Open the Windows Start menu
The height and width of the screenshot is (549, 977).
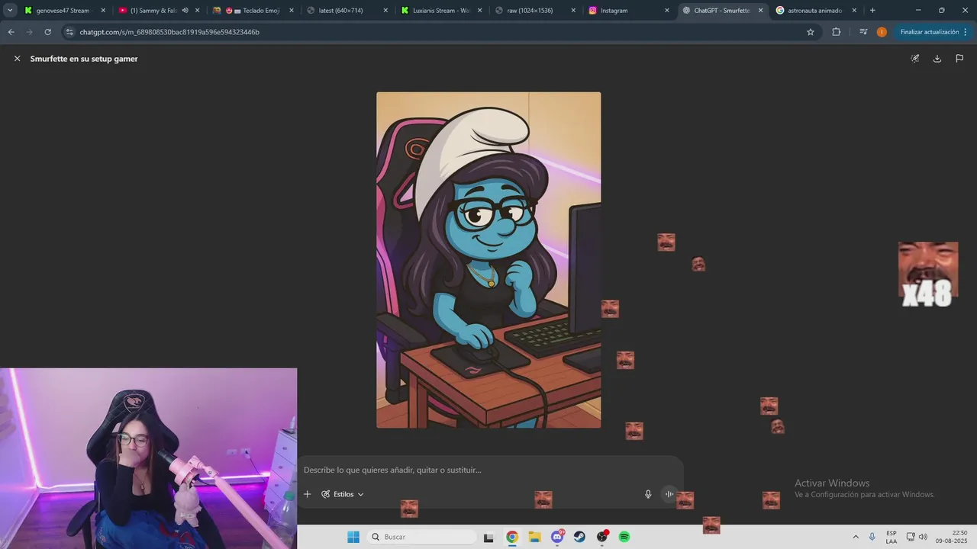[x=353, y=537]
